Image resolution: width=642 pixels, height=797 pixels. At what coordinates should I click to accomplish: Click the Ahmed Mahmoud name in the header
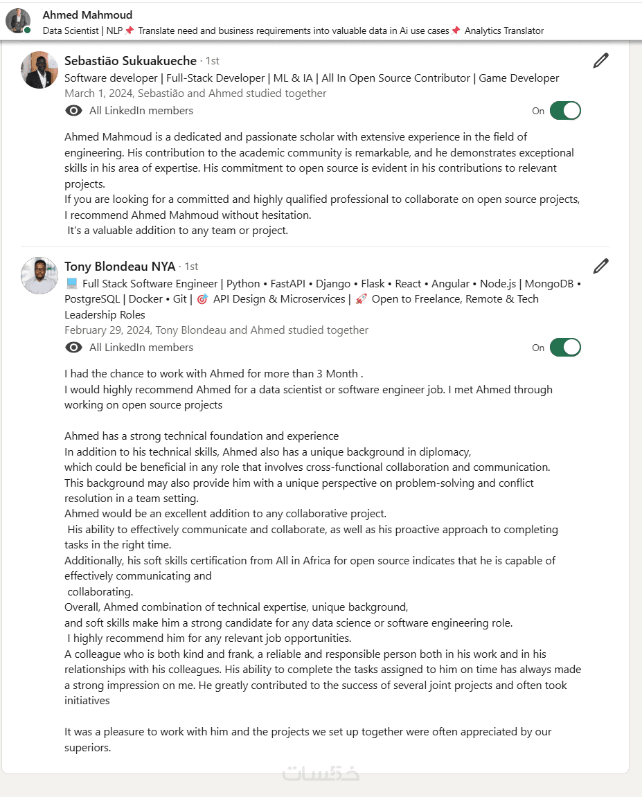click(87, 15)
